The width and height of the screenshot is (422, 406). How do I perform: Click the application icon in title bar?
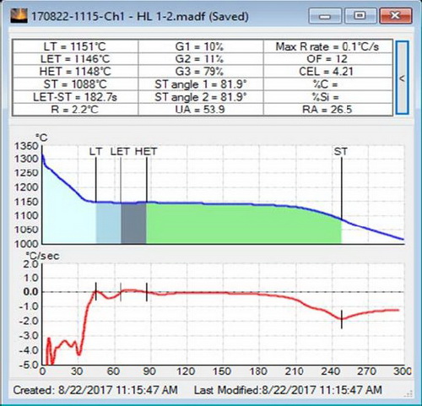point(19,16)
